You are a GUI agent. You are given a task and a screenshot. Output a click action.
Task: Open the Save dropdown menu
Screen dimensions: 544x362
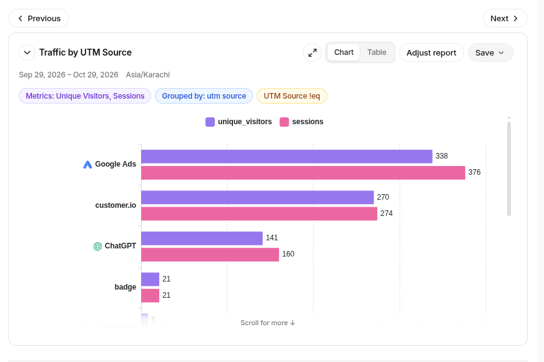pos(490,52)
